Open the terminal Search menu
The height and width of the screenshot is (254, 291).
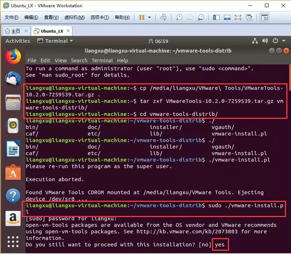coord(79,61)
